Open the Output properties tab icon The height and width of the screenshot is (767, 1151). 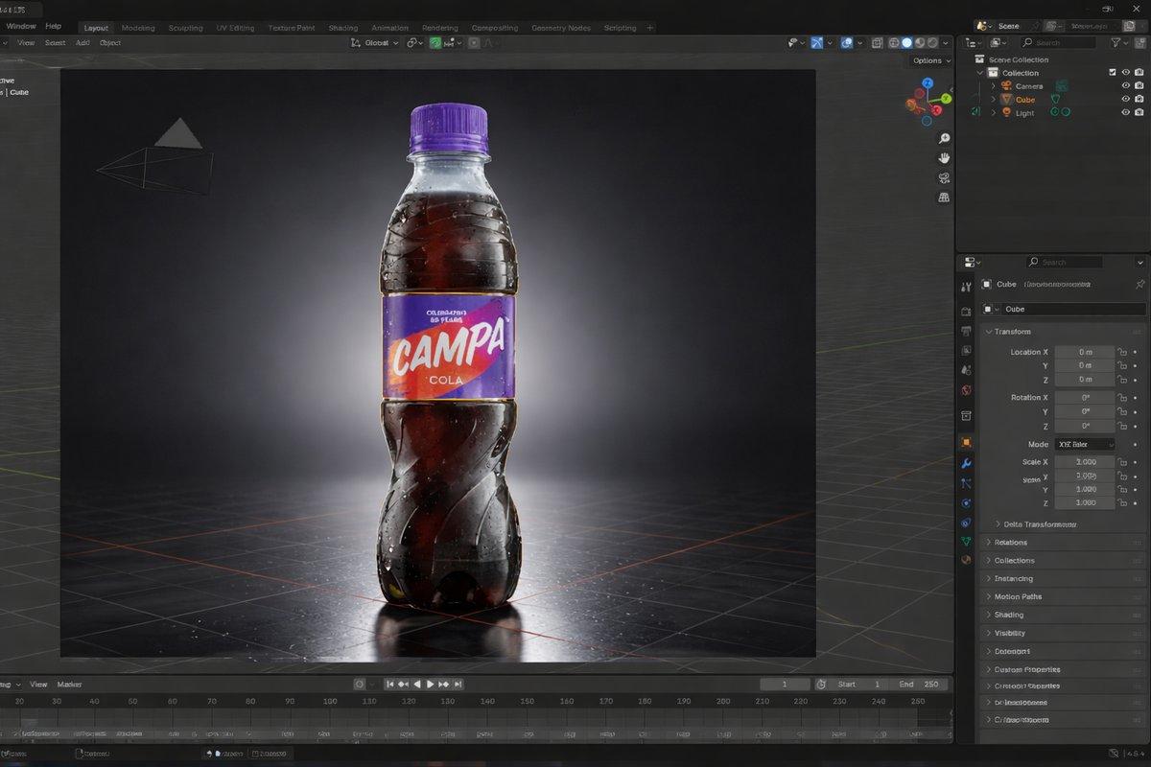(967, 331)
